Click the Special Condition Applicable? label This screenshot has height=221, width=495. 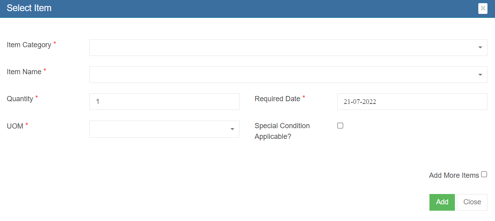[x=282, y=131]
